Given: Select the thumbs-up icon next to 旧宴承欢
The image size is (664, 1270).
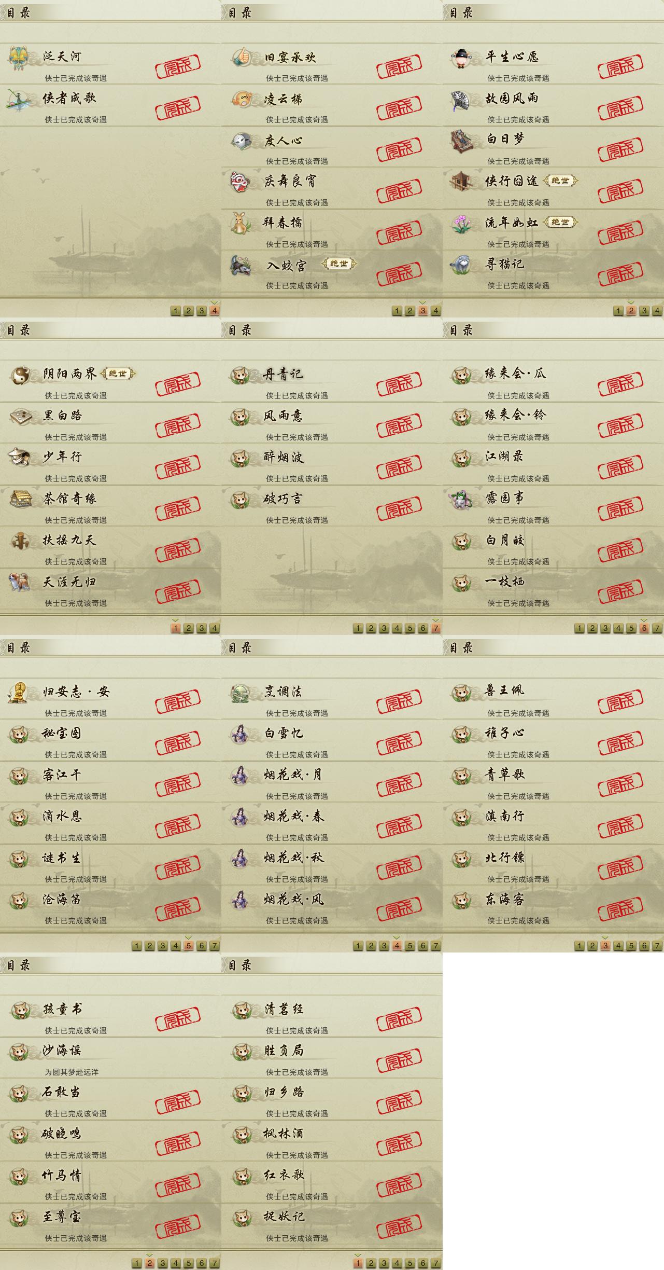Looking at the screenshot, I should (241, 57).
